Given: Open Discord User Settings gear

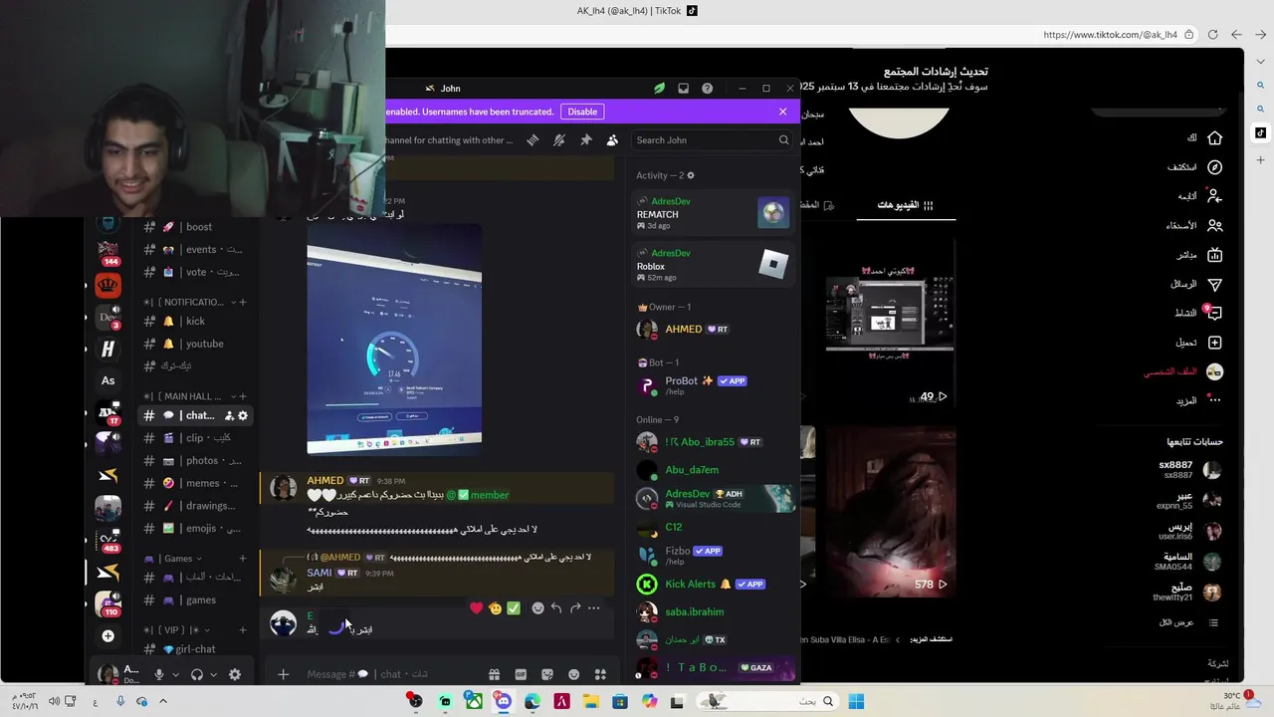Looking at the screenshot, I should click(235, 674).
